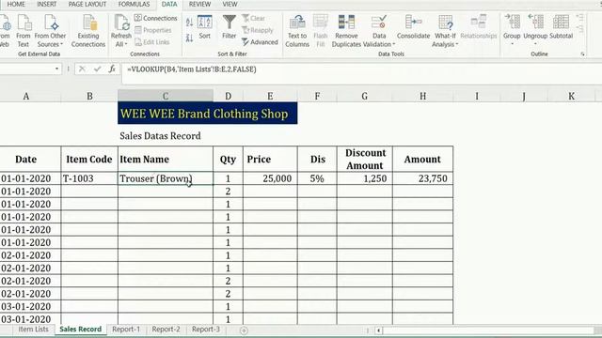This screenshot has height=338, width=602.
Task: Open the FORMULAS ribbon tab
Action: tap(134, 4)
